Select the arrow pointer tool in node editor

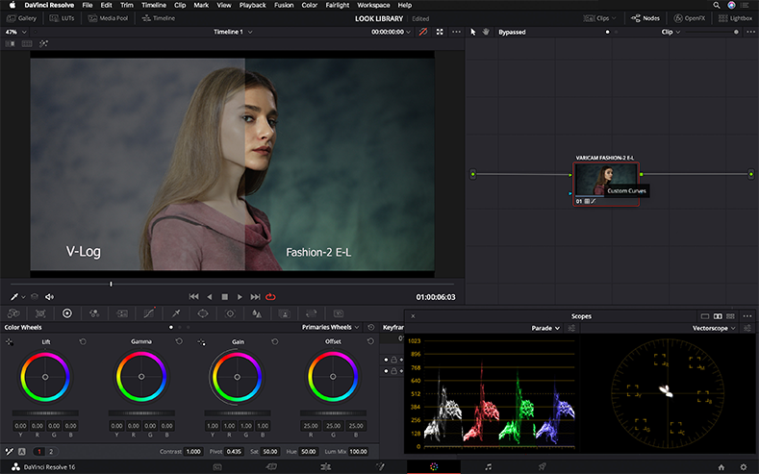pos(473,32)
